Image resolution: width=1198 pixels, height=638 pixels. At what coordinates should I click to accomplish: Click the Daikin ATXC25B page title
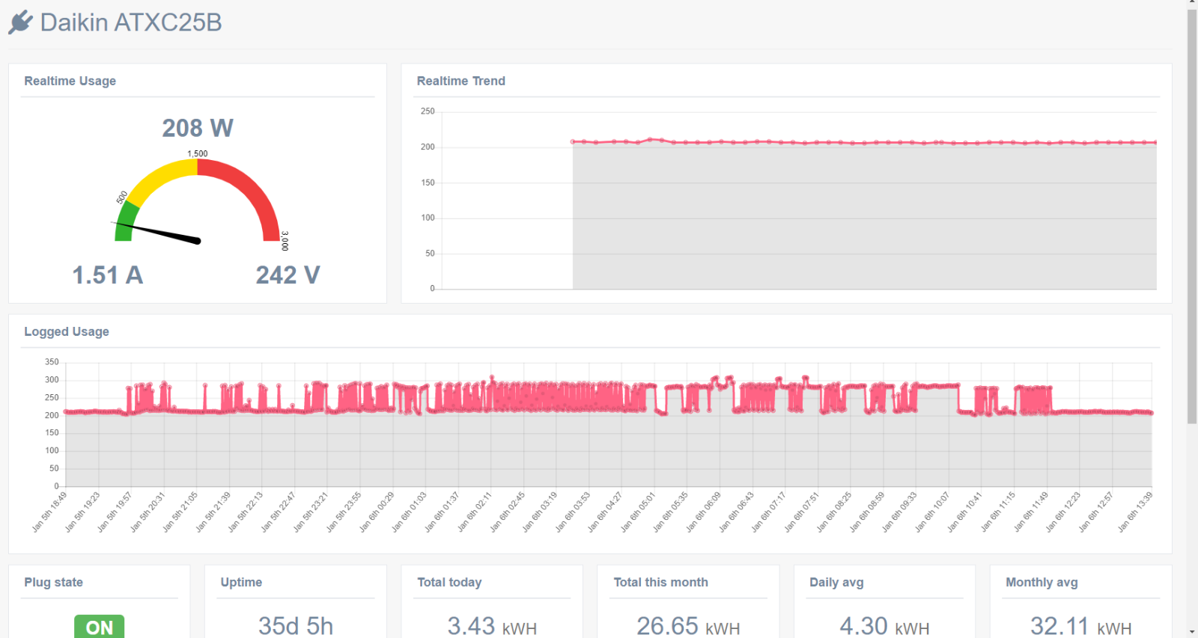131,22
